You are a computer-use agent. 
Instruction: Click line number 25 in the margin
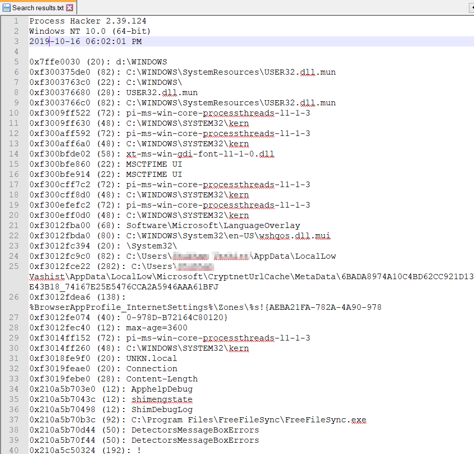[16, 266]
